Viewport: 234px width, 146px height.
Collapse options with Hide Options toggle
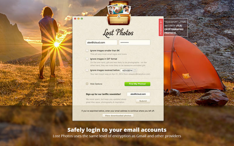(x=87, y=84)
